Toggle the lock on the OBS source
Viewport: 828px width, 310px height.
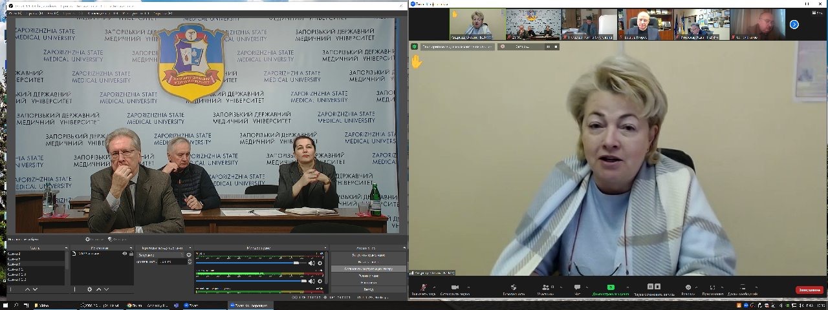(x=130, y=254)
